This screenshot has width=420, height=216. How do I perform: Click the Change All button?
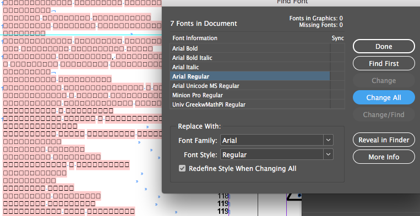tap(384, 98)
